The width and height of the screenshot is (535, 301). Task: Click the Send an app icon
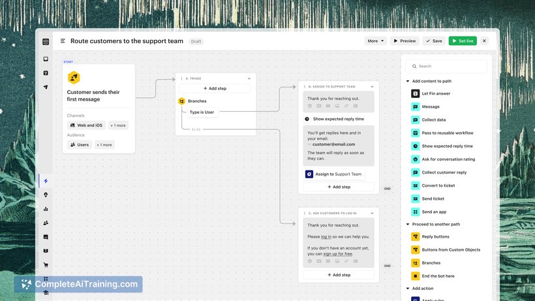(x=415, y=212)
